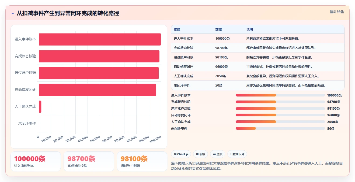The width and height of the screenshot is (355, 182).
Task: Click the 维度 column header
Action: (x=177, y=29)
